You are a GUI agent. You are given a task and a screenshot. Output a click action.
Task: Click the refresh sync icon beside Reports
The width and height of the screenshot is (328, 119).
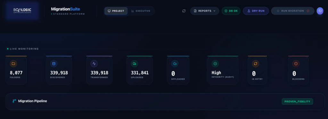click(x=184, y=11)
